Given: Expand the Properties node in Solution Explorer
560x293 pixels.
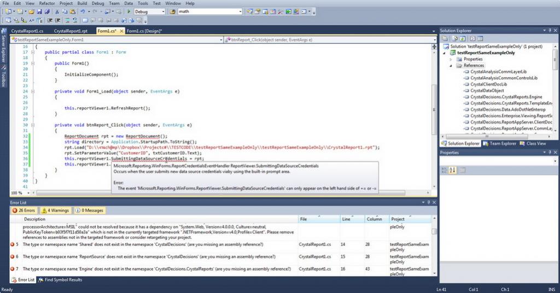Looking at the screenshot, I should point(451,59).
